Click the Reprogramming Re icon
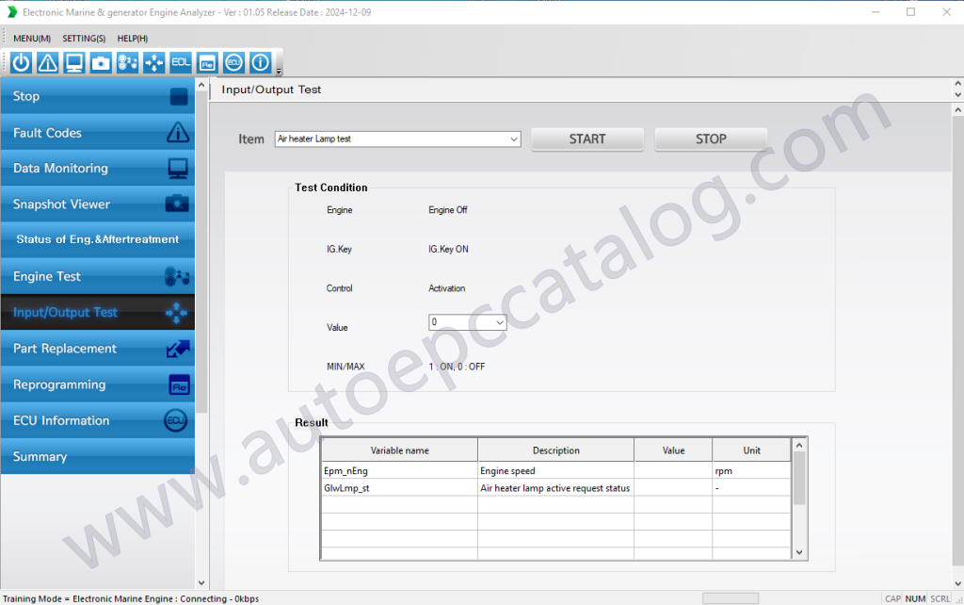This screenshot has width=964, height=605. pos(180,384)
